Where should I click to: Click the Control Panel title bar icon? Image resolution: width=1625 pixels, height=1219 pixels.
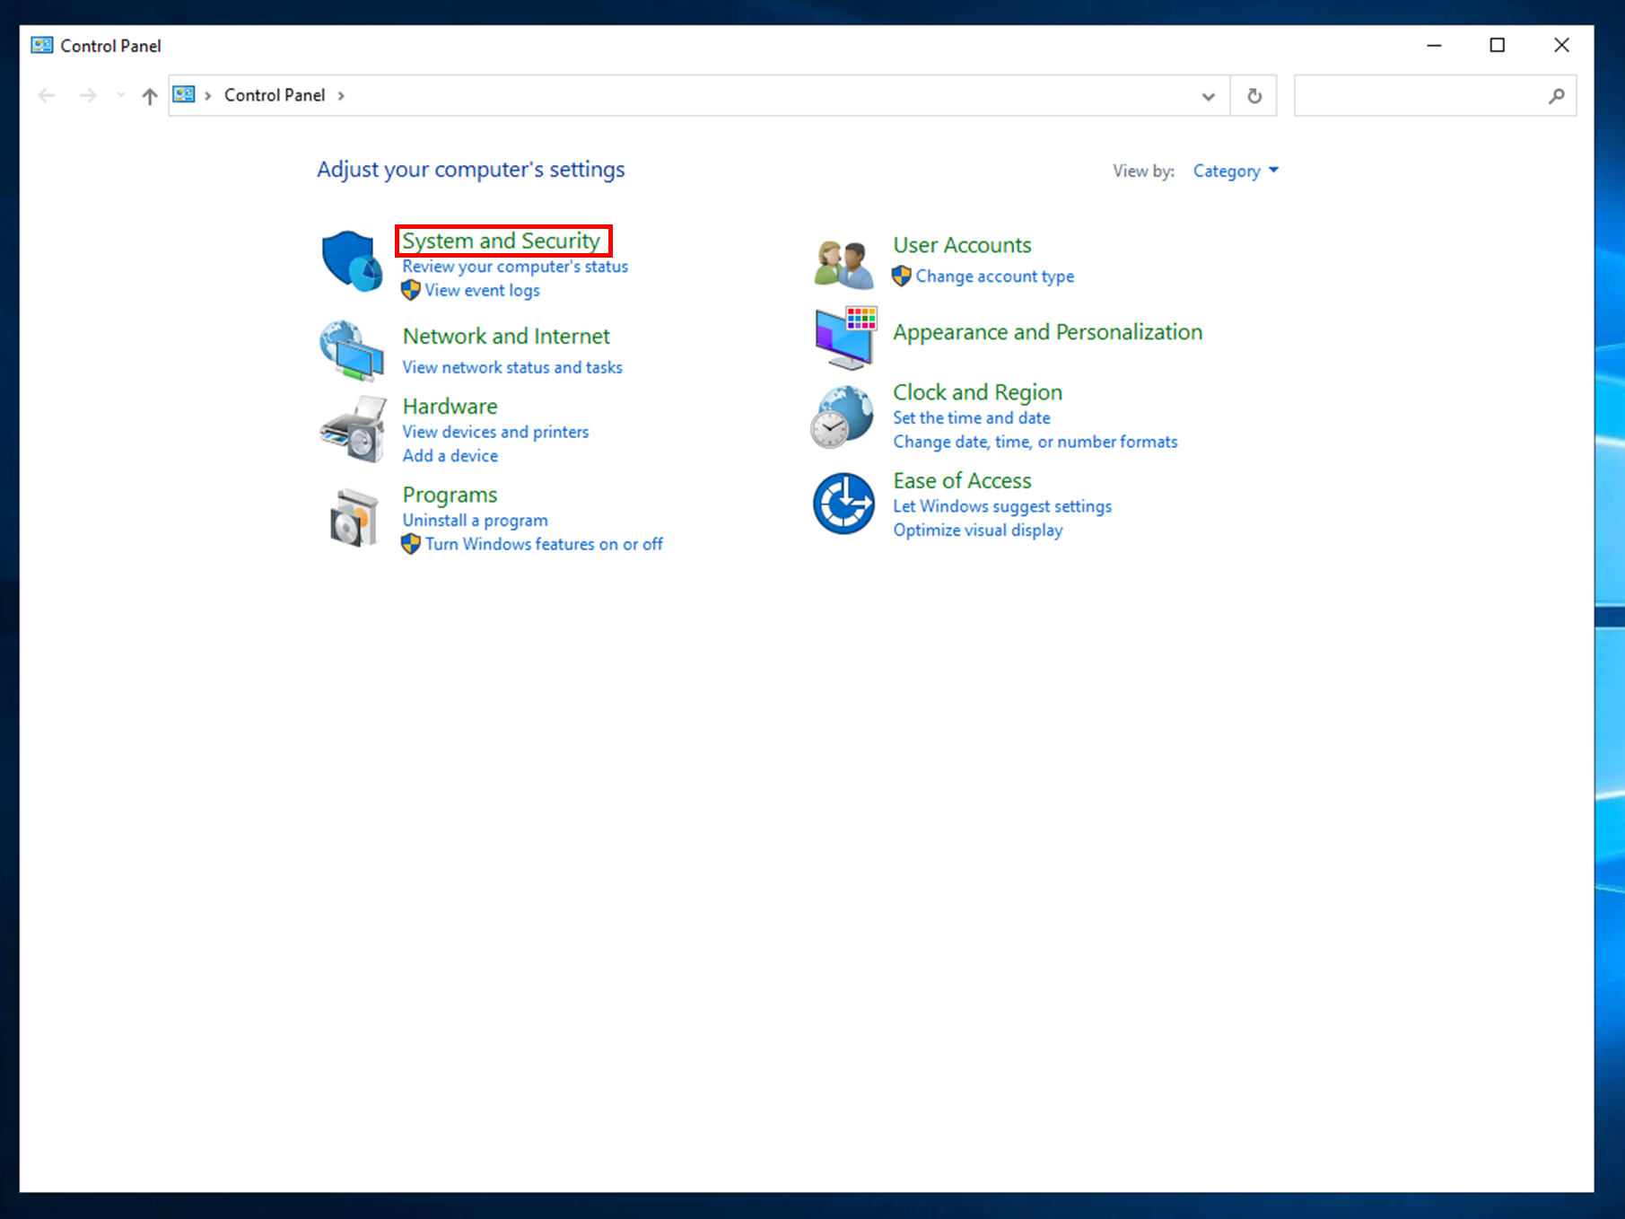(x=41, y=45)
